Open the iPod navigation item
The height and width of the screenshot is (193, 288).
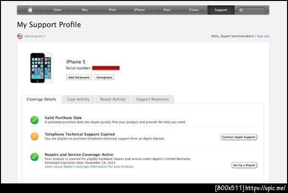(112, 10)
